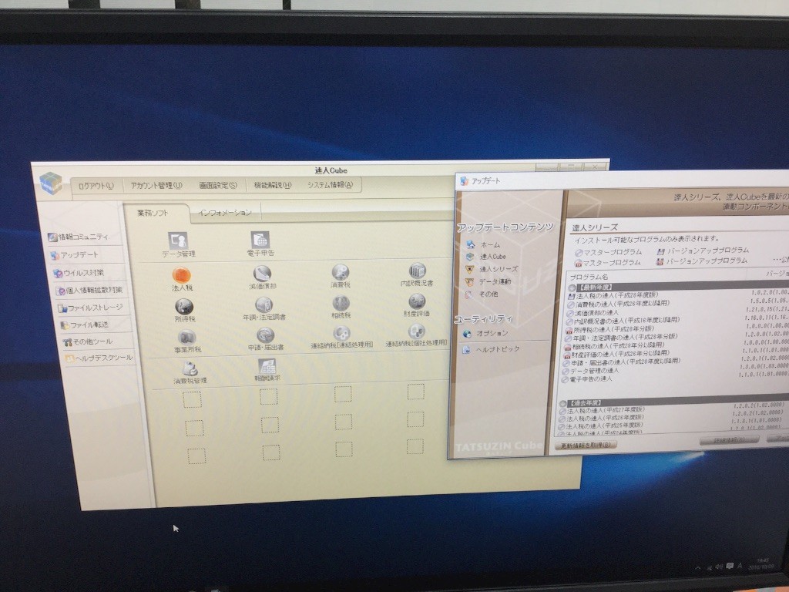789x592 pixels.
Task: Open the 事業所税 icon
Action: (187, 341)
